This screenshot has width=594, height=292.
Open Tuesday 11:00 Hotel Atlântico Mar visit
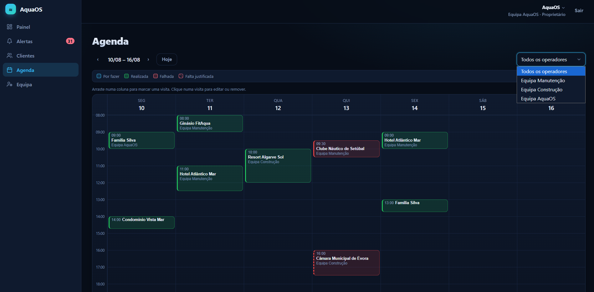click(x=210, y=178)
